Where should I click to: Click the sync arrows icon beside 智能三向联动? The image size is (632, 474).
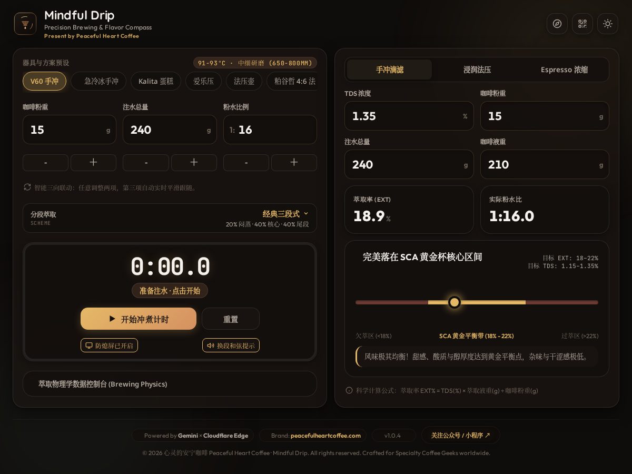click(27, 187)
